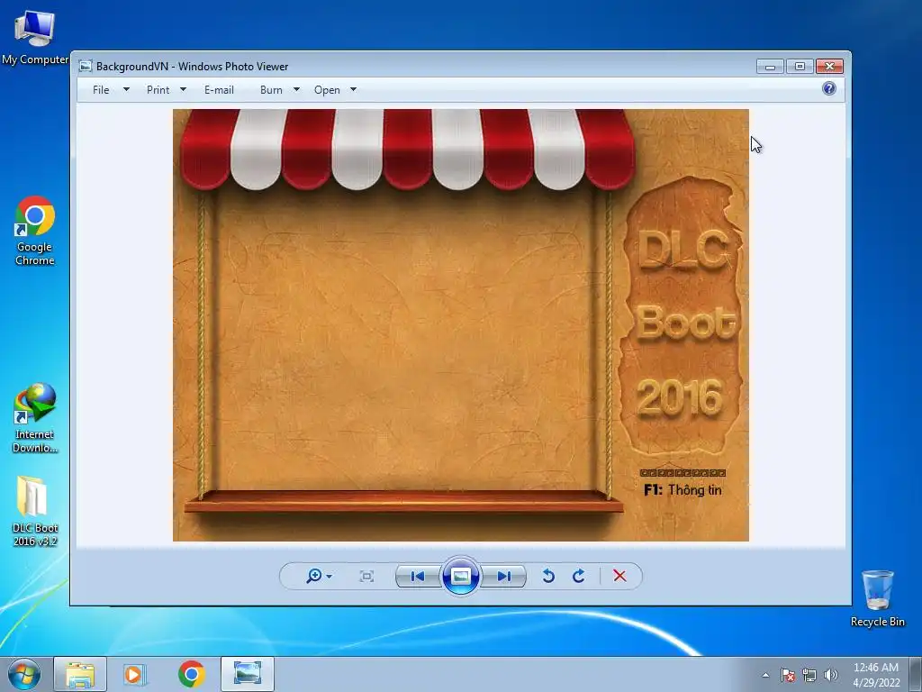The width and height of the screenshot is (922, 692).
Task: Select the Internet Download Manager desktop shortcut
Action: click(x=35, y=418)
